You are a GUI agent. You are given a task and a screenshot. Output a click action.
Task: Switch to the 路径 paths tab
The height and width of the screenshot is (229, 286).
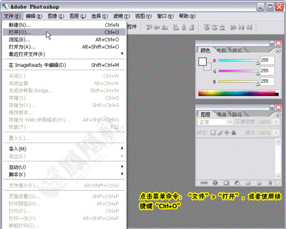(x=237, y=114)
